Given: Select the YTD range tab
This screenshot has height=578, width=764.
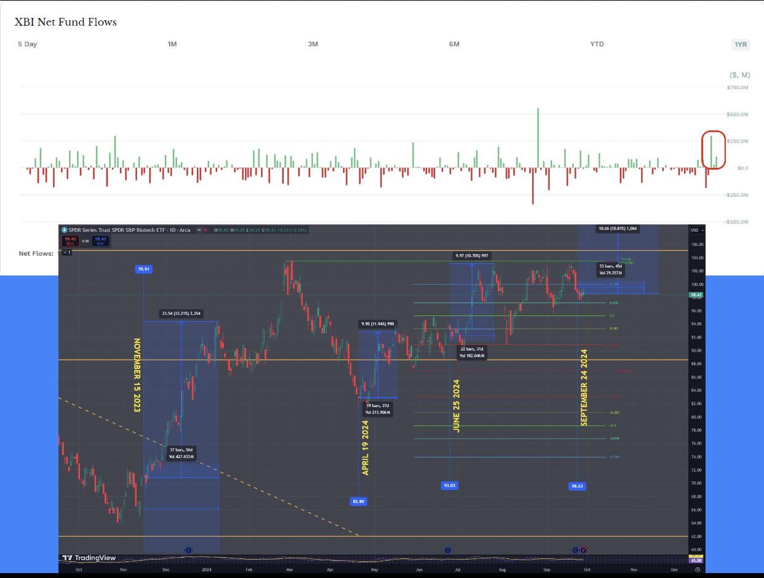Looking at the screenshot, I should tap(597, 44).
